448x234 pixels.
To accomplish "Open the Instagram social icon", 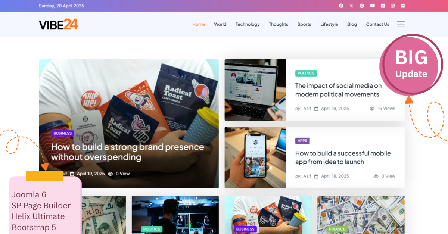I will 393,6.
